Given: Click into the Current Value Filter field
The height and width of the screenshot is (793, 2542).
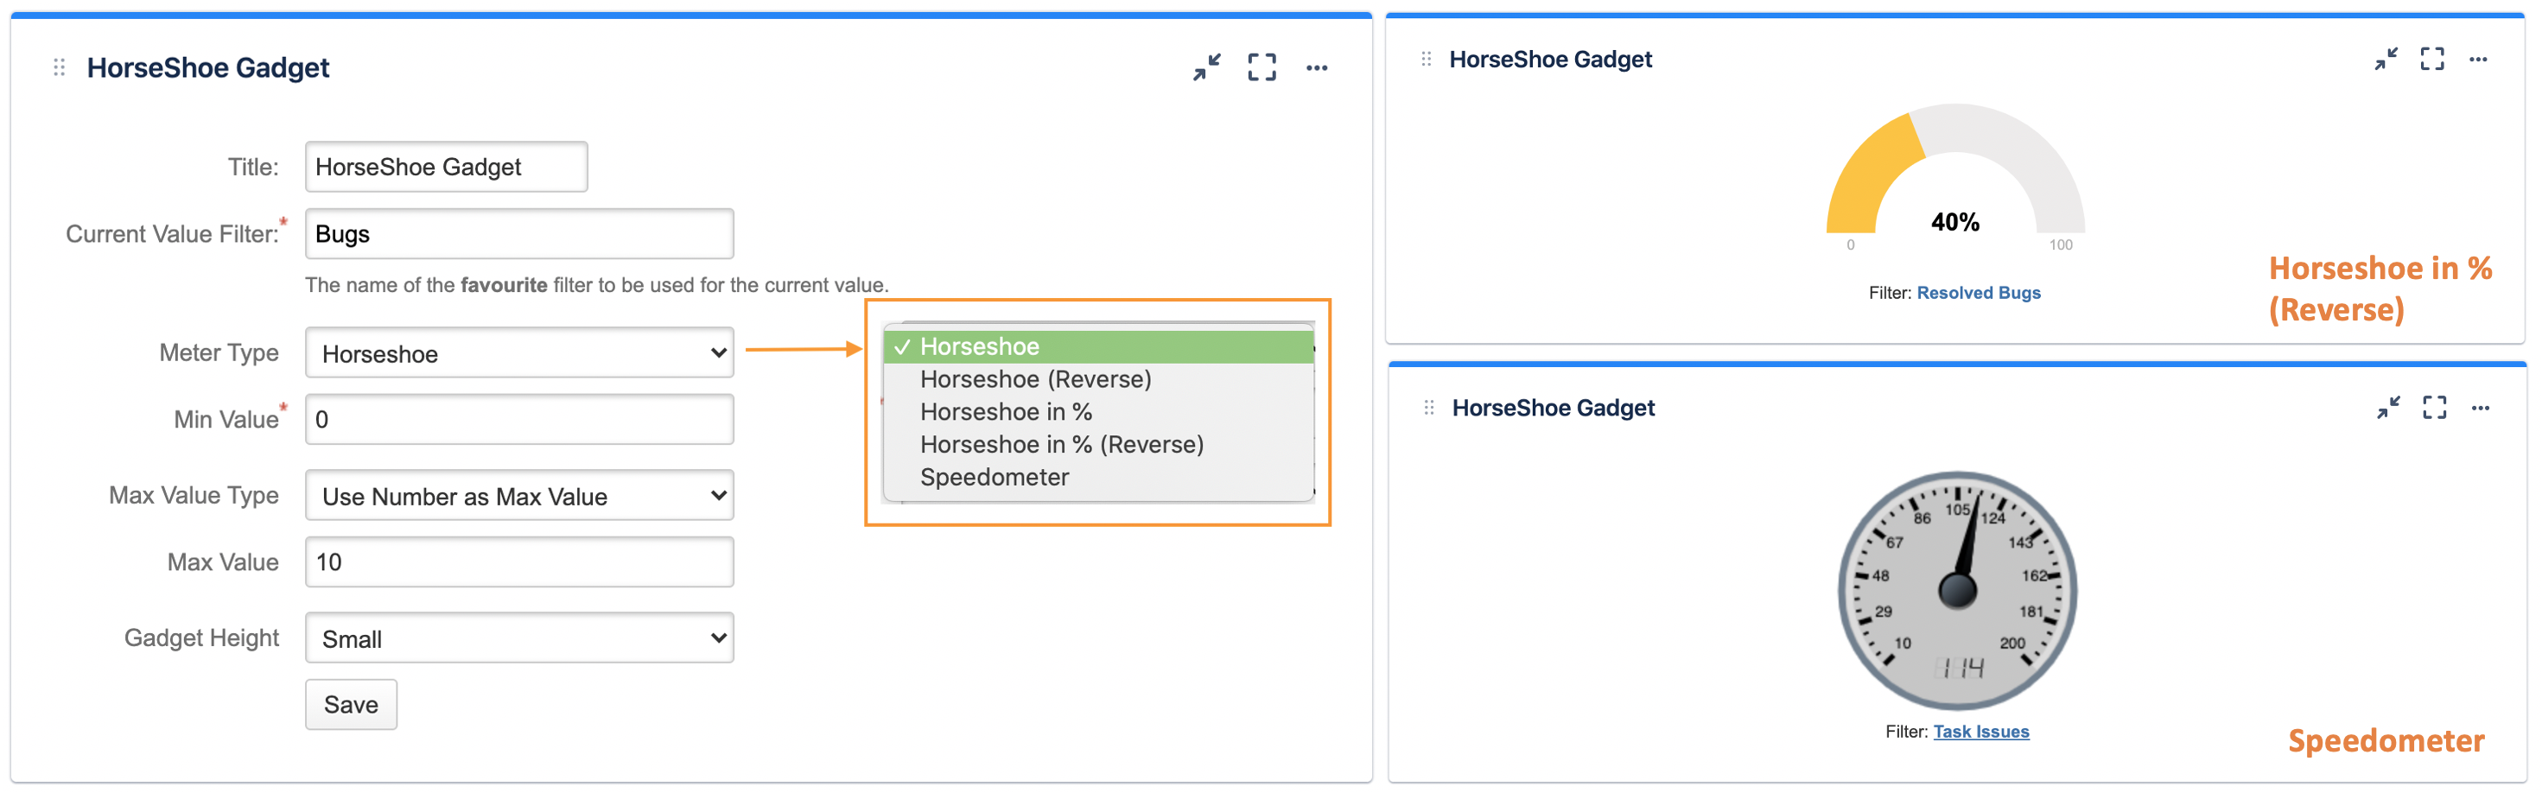Looking at the screenshot, I should pos(519,234).
